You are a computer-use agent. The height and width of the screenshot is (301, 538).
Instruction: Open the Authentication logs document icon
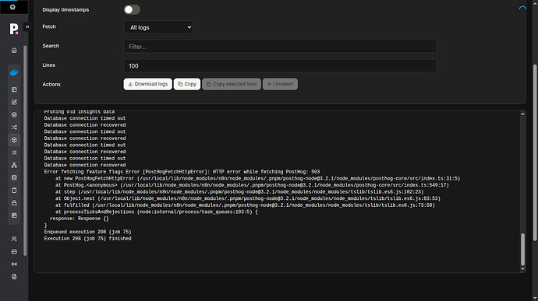coord(14,277)
